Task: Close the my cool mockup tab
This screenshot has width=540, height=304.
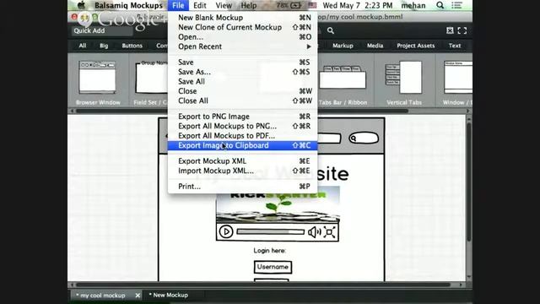Action: 138,296
